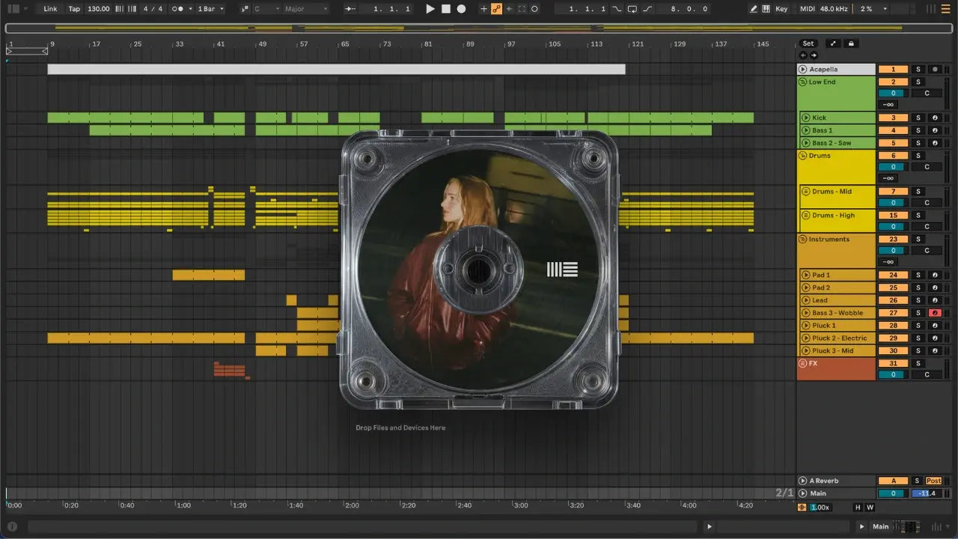Image resolution: width=958 pixels, height=539 pixels.
Task: Toggle Follow playback arrow icon
Action: [x=350, y=9]
